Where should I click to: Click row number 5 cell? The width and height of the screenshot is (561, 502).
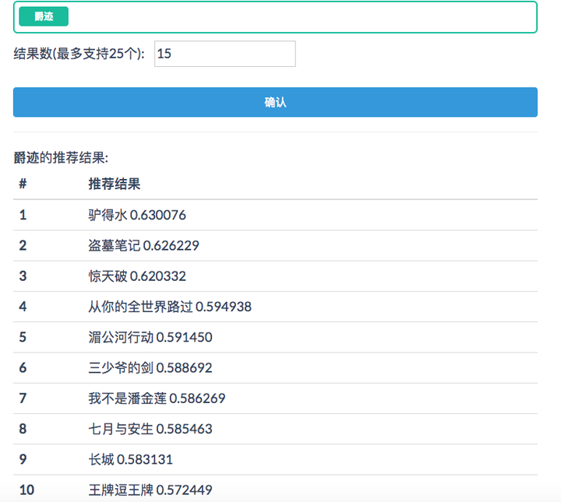pyautogui.click(x=23, y=337)
